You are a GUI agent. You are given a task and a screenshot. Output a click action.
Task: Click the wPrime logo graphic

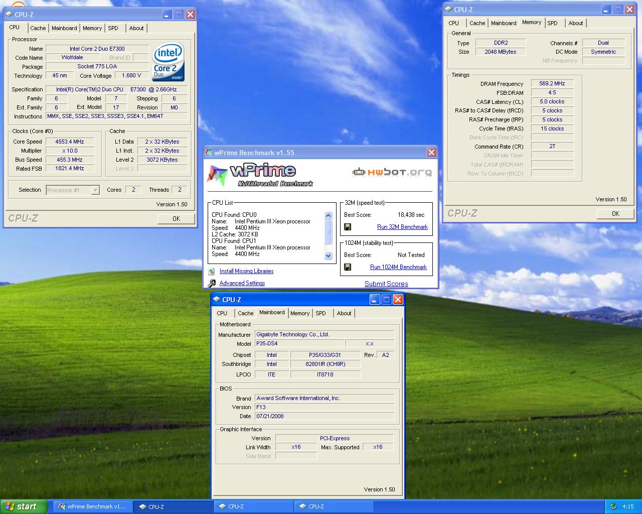[x=260, y=175]
